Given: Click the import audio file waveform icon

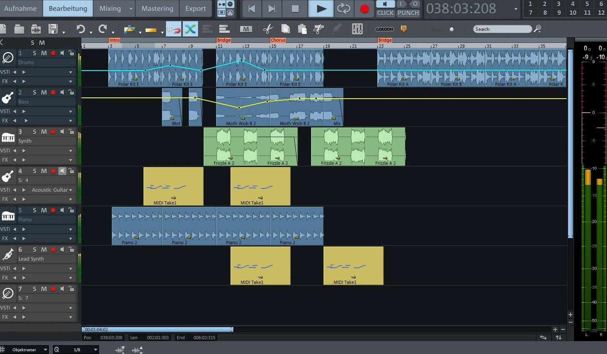Looking at the screenshot, I should click(36, 29).
